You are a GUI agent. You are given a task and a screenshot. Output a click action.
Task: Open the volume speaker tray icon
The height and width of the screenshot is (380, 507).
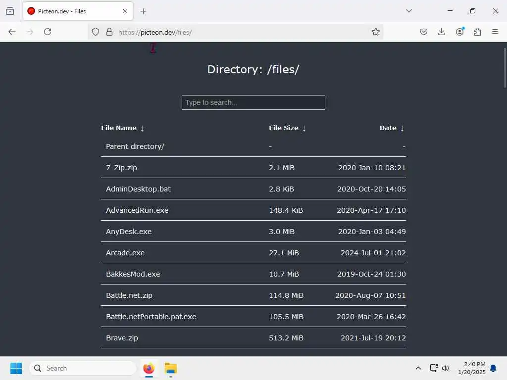(x=445, y=368)
